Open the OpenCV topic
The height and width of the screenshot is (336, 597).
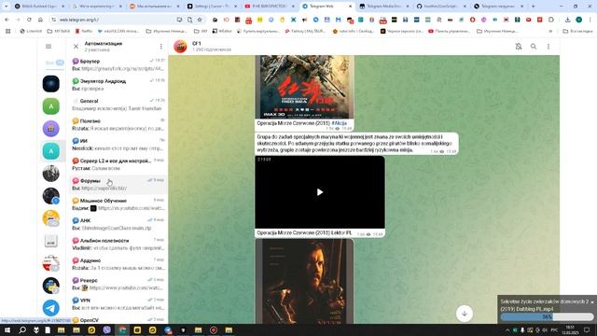point(118,320)
